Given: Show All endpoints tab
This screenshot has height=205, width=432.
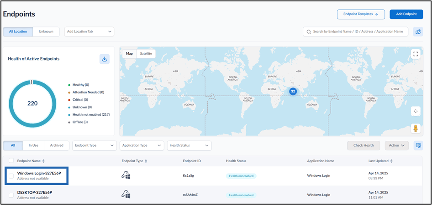Looking at the screenshot, I should [13, 145].
